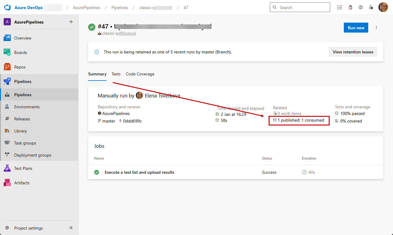Open Test Plans from the sidebar
This screenshot has width=393, height=235.
(23, 168)
